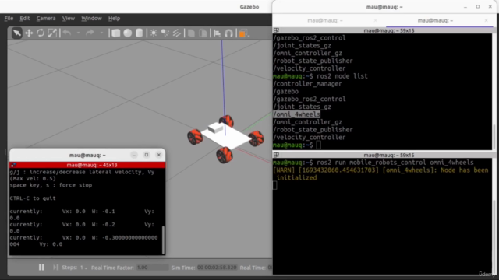This screenshot has height=280, width=499.
Task: Activate the Translate mode tool
Action: (x=29, y=33)
